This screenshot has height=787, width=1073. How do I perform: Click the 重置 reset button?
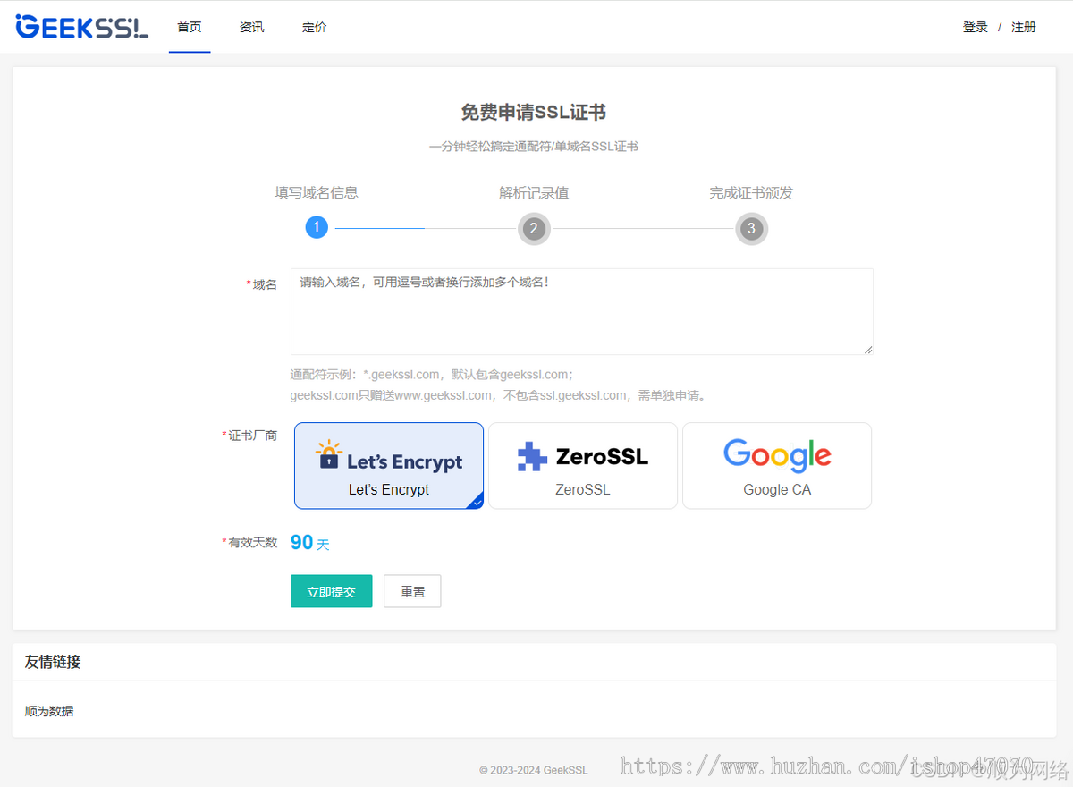click(412, 591)
